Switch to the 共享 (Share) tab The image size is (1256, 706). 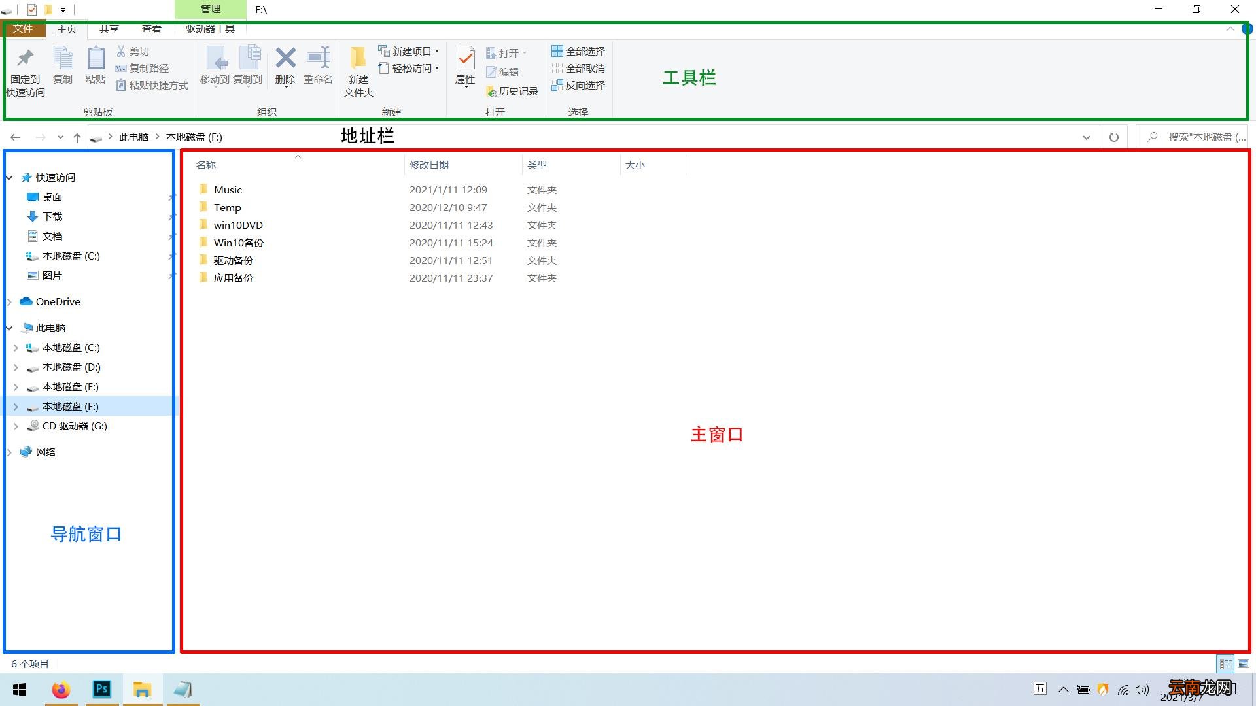pos(109,29)
